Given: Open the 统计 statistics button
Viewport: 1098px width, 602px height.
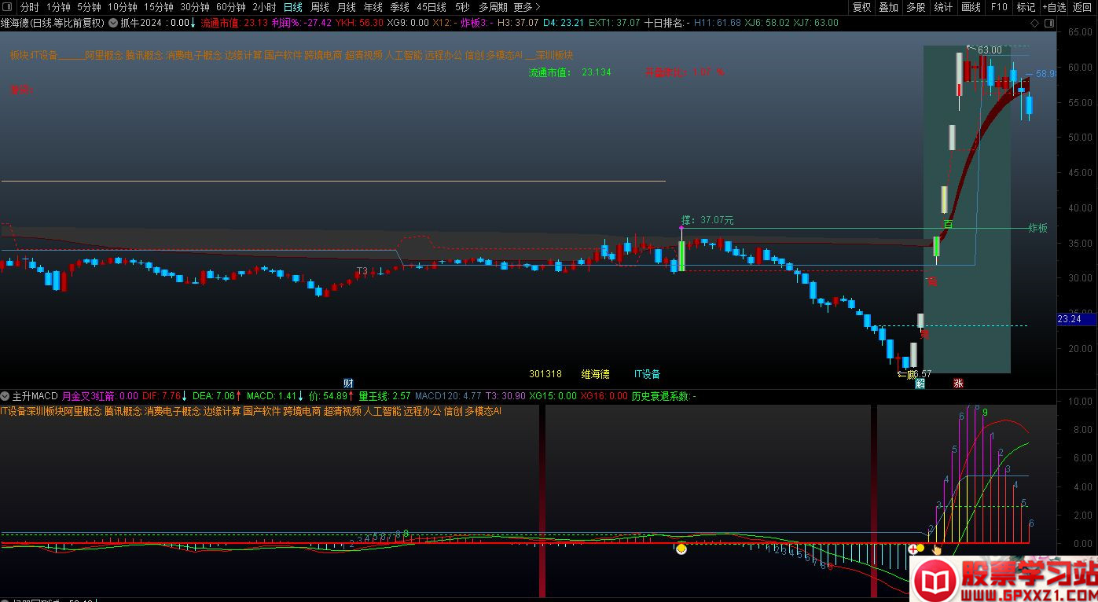Looking at the screenshot, I should click(x=943, y=7).
